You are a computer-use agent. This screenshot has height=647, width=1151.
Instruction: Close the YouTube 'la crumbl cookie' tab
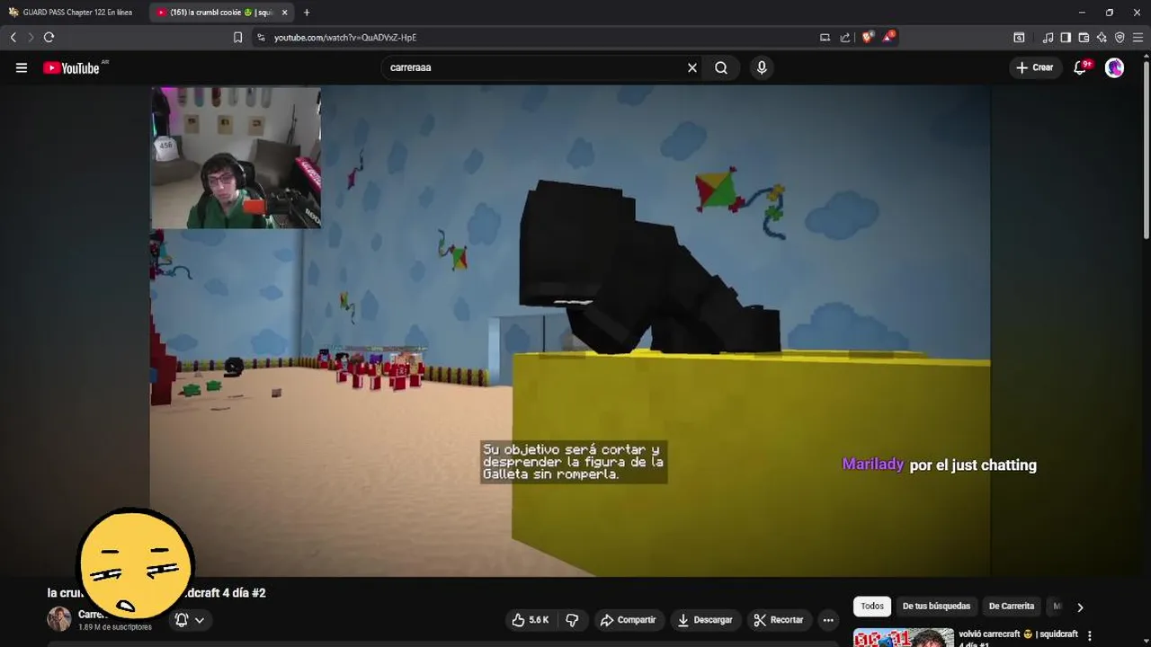pos(284,13)
